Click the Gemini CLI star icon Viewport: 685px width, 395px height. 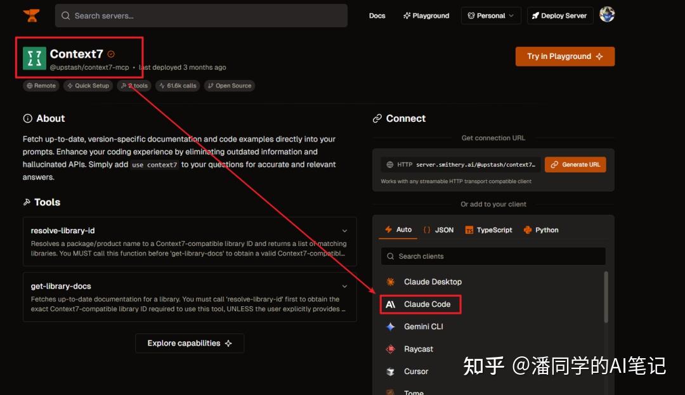[391, 327]
